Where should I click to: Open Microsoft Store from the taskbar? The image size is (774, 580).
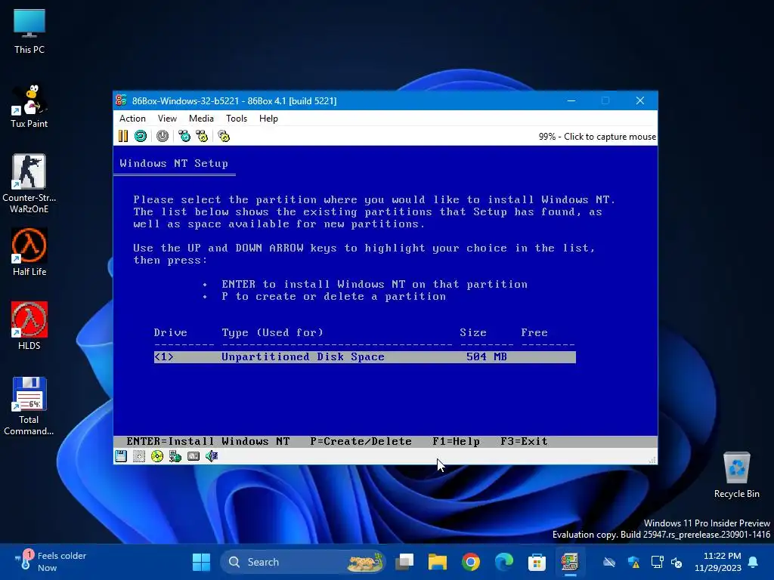(x=537, y=562)
